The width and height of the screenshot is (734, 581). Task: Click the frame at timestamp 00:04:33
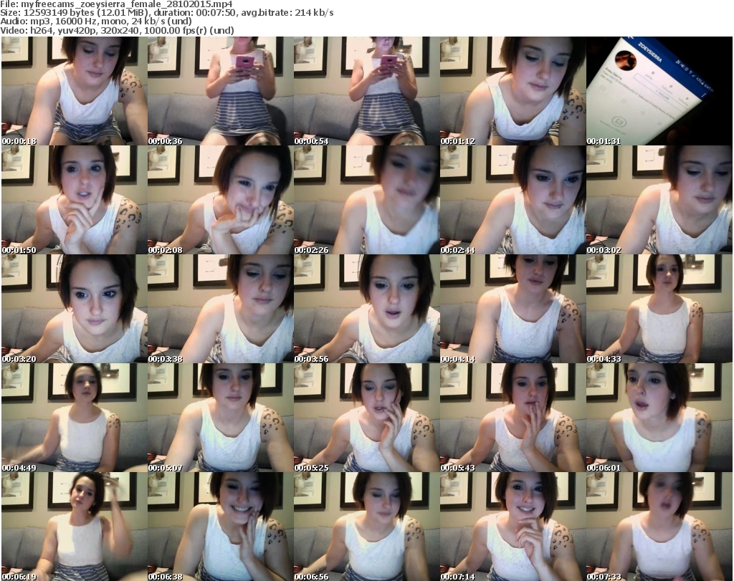tap(659, 309)
